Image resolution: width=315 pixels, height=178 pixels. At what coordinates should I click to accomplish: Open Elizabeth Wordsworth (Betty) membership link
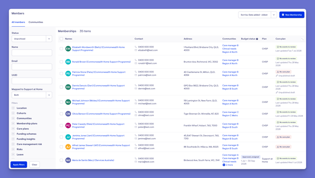(98, 48)
